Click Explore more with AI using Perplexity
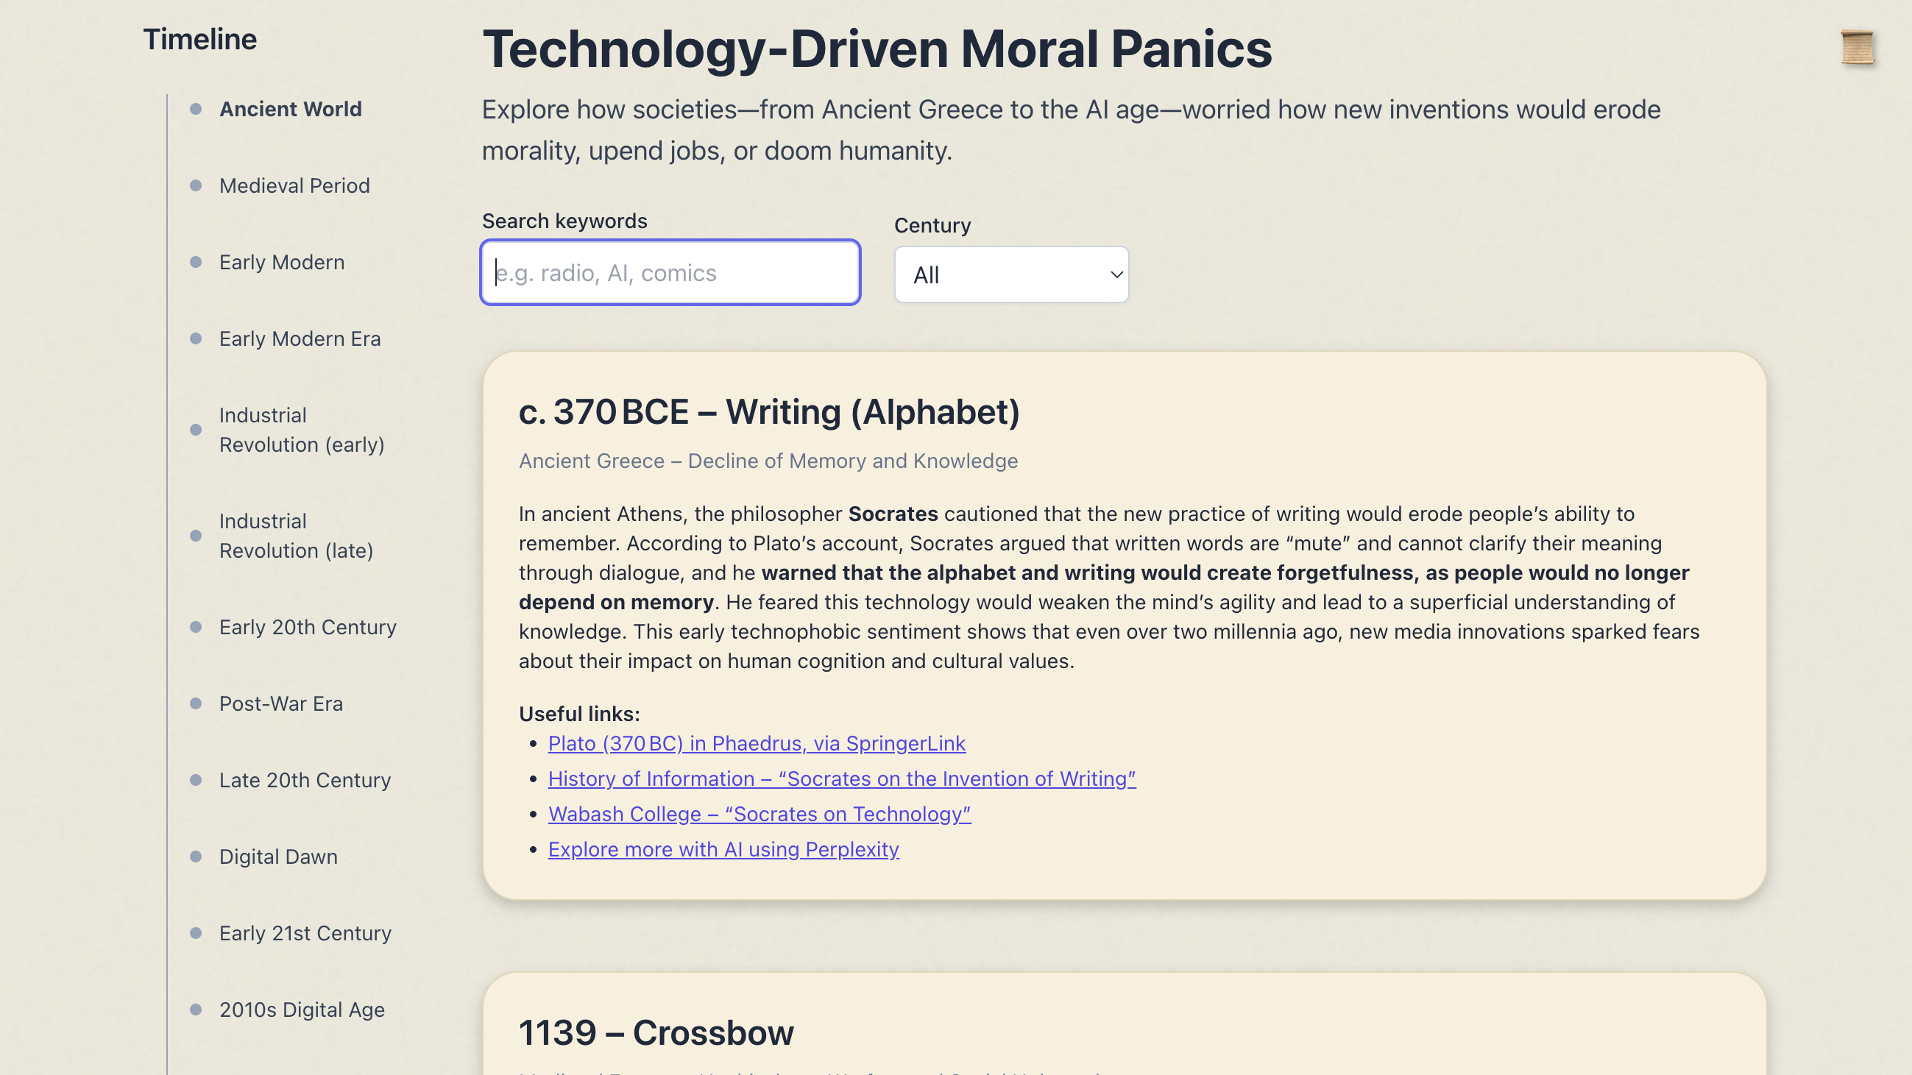Image resolution: width=1912 pixels, height=1075 pixels. pos(723,848)
